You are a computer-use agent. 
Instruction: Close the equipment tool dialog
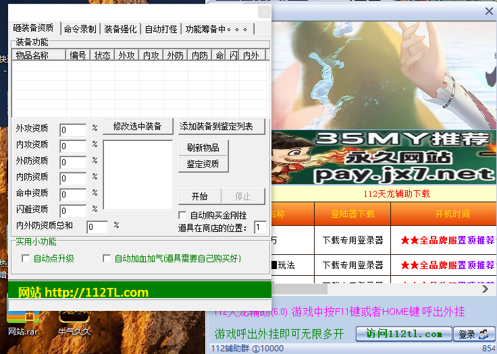264,12
